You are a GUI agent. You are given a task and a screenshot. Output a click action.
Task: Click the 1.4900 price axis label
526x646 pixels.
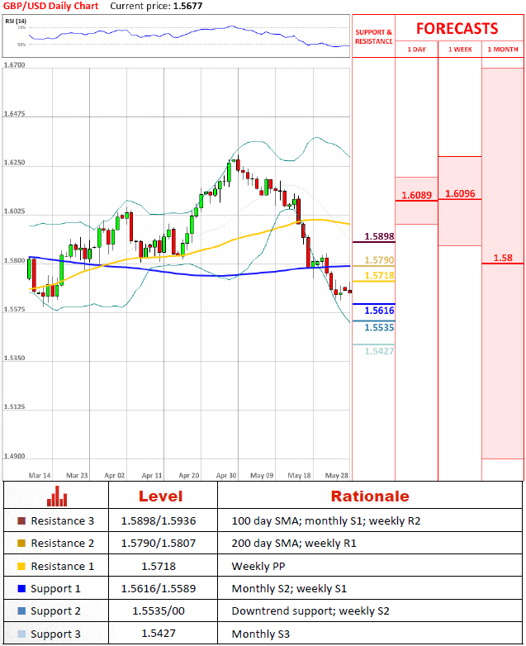[x=14, y=456]
